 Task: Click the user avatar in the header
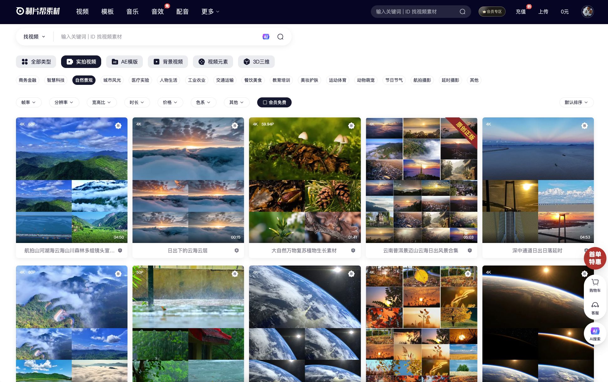587,12
